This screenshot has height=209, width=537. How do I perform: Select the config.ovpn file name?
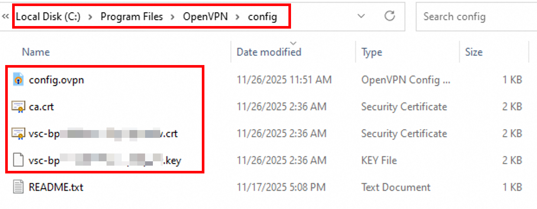[56, 80]
